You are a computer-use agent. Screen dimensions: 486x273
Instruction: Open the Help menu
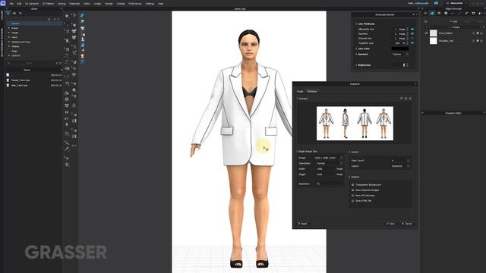pyautogui.click(x=160, y=4)
